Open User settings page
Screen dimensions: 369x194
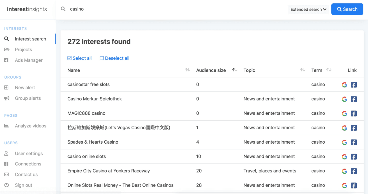click(29, 154)
